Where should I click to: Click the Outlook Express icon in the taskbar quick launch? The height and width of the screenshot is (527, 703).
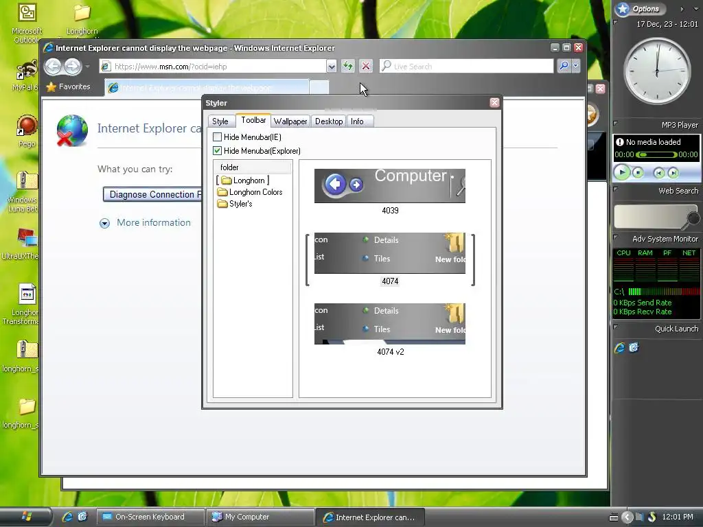tap(82, 517)
